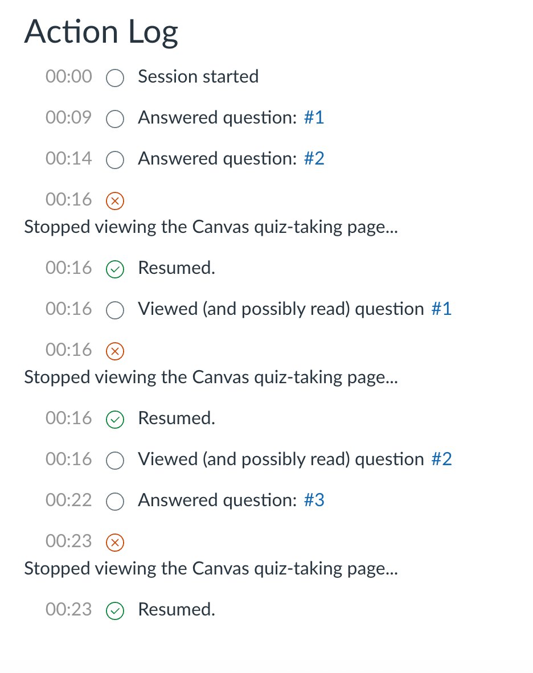533x673 pixels.
Task: Open question #1 from the answered entry
Action: point(314,117)
